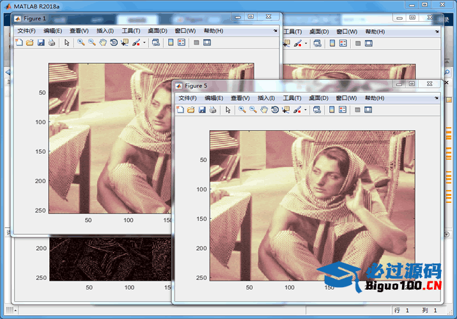
Task: Open 帮助(H) menu in Figure 1
Action: point(213,31)
